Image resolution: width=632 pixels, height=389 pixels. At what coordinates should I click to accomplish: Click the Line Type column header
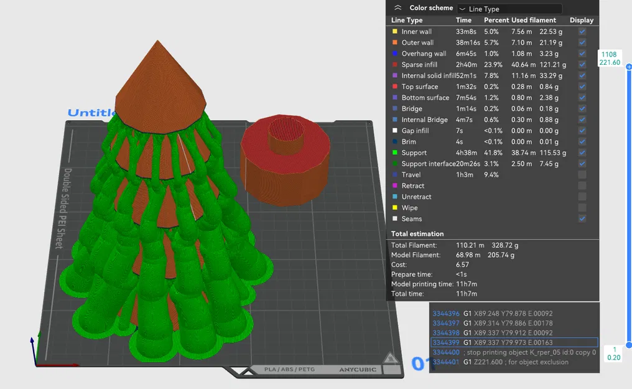(407, 20)
